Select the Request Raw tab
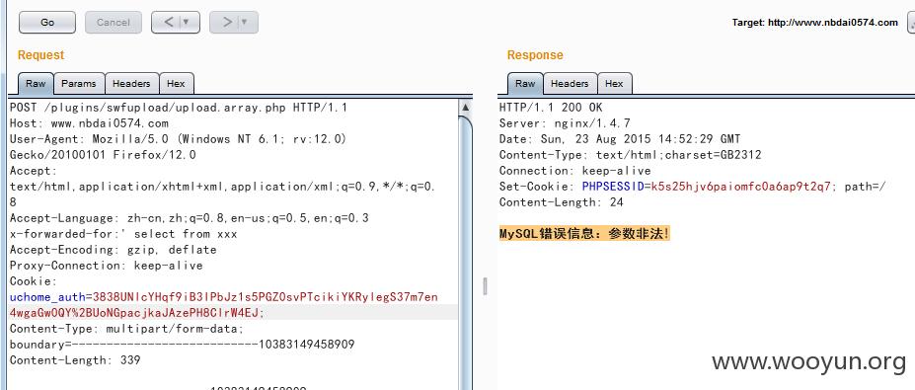Screen dimensions: 915x390 pos(36,84)
